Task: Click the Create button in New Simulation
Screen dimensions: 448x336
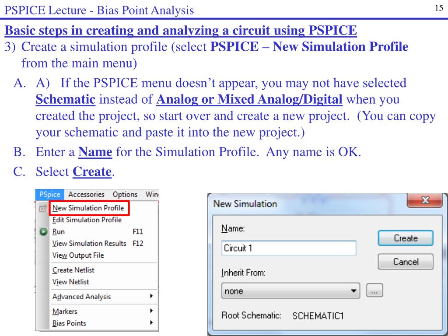Action: 406,238
